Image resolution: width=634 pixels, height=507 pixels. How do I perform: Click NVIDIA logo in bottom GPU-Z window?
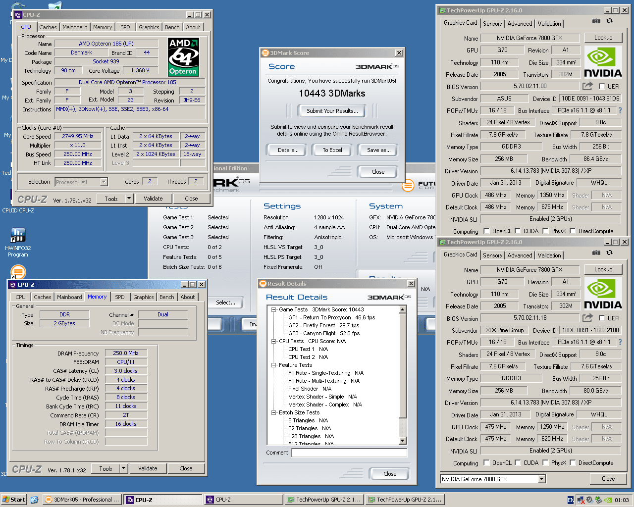(603, 294)
